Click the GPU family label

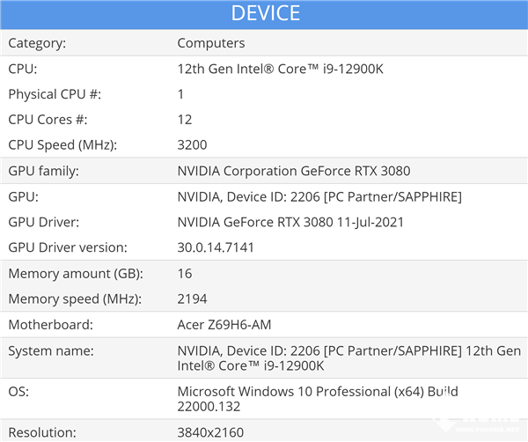pos(43,171)
